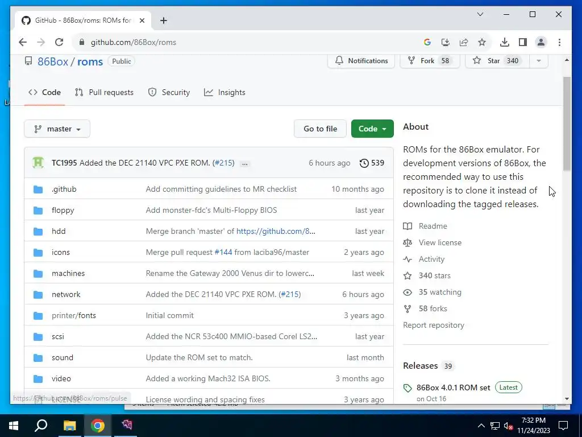582x437 pixels.
Task: Expand the star lists dropdown arrow
Action: pos(539,61)
